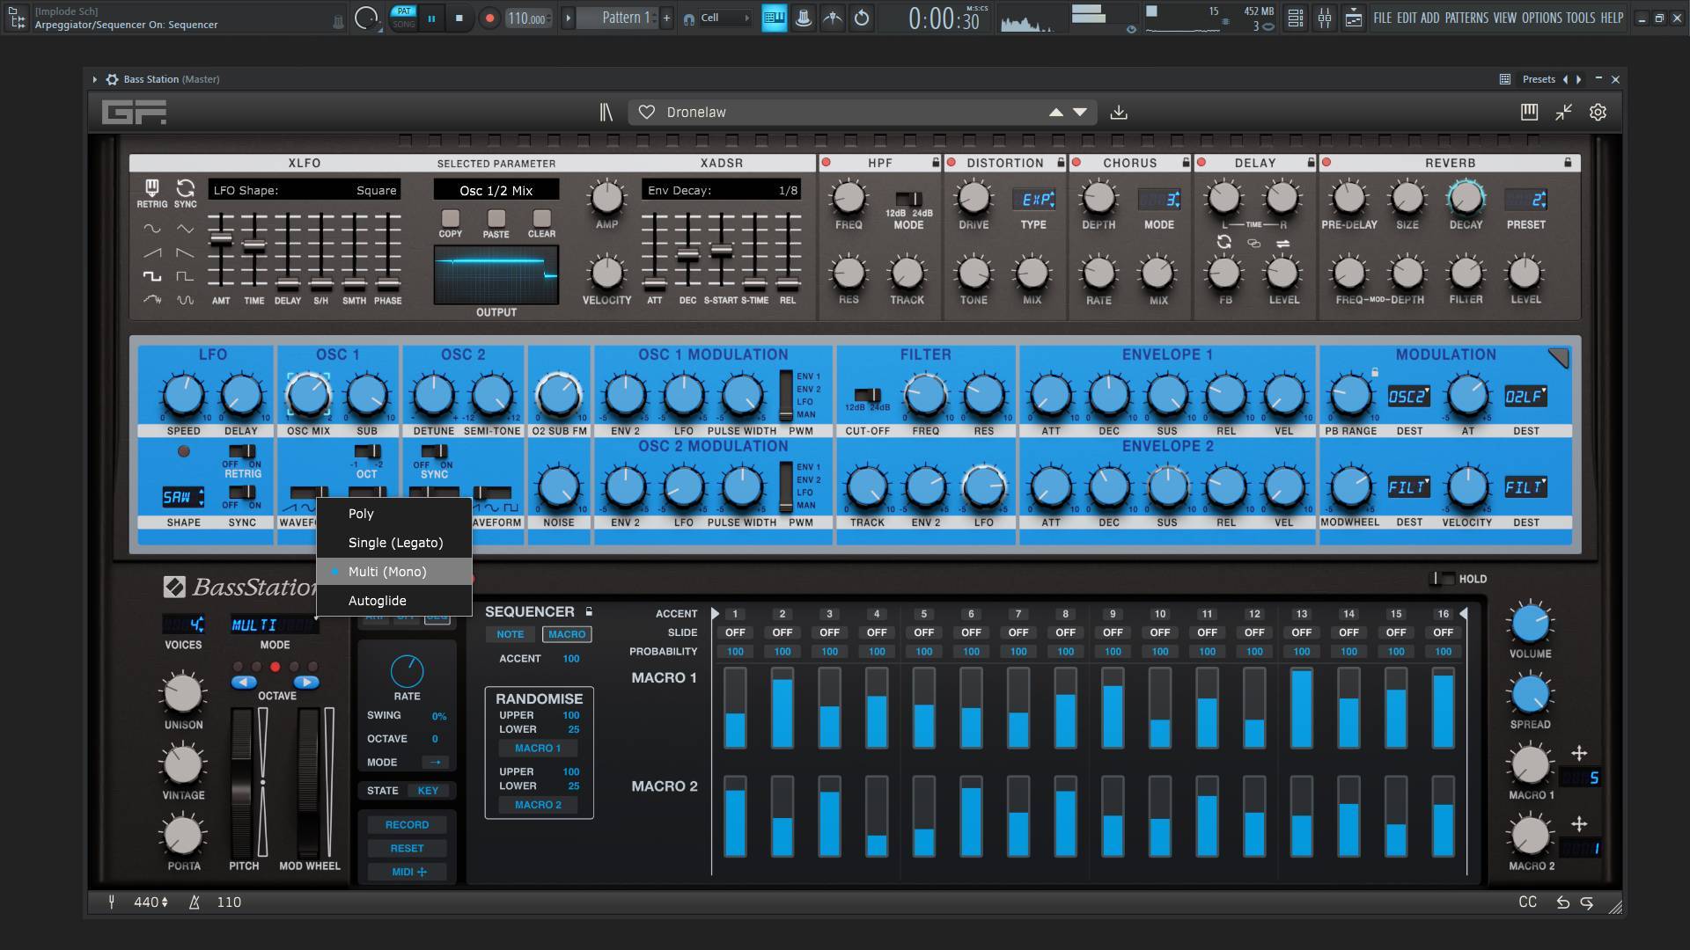Select Autoglide from the mode menu
Viewport: 1690px width, 950px height.
394,601
